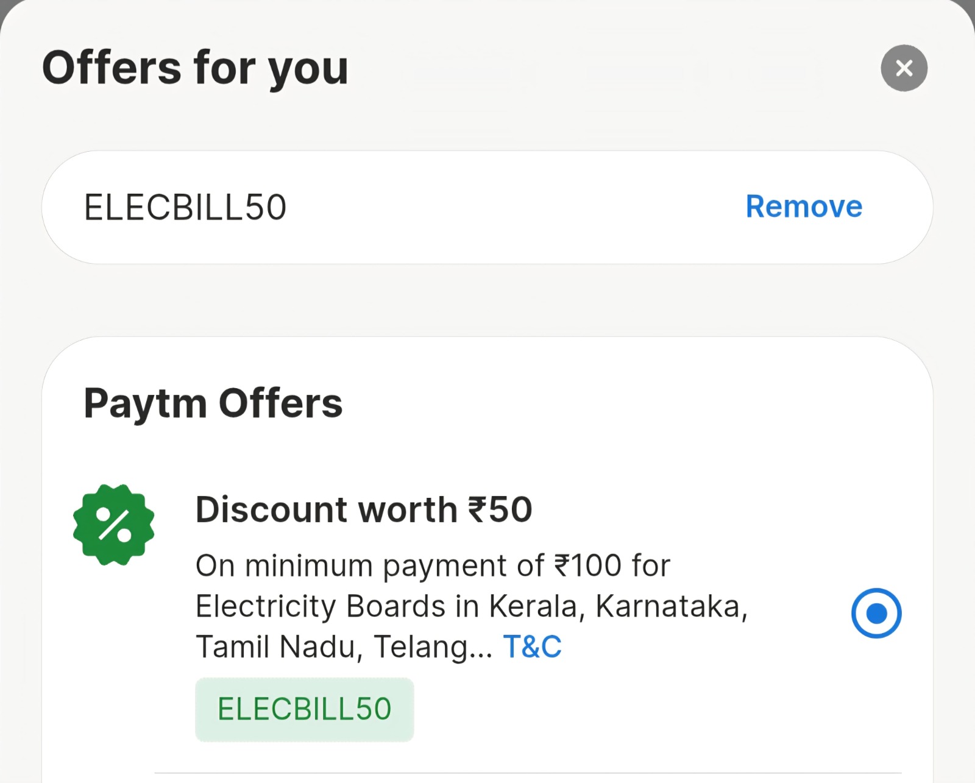
Task: Reveal full Telangana text in offer description
Action: (x=531, y=647)
